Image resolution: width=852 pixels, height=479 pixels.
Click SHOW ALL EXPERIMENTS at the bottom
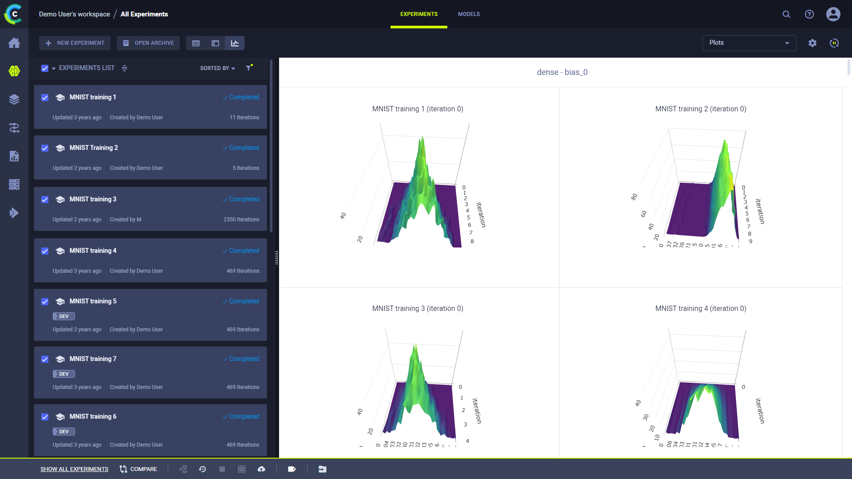(x=74, y=469)
